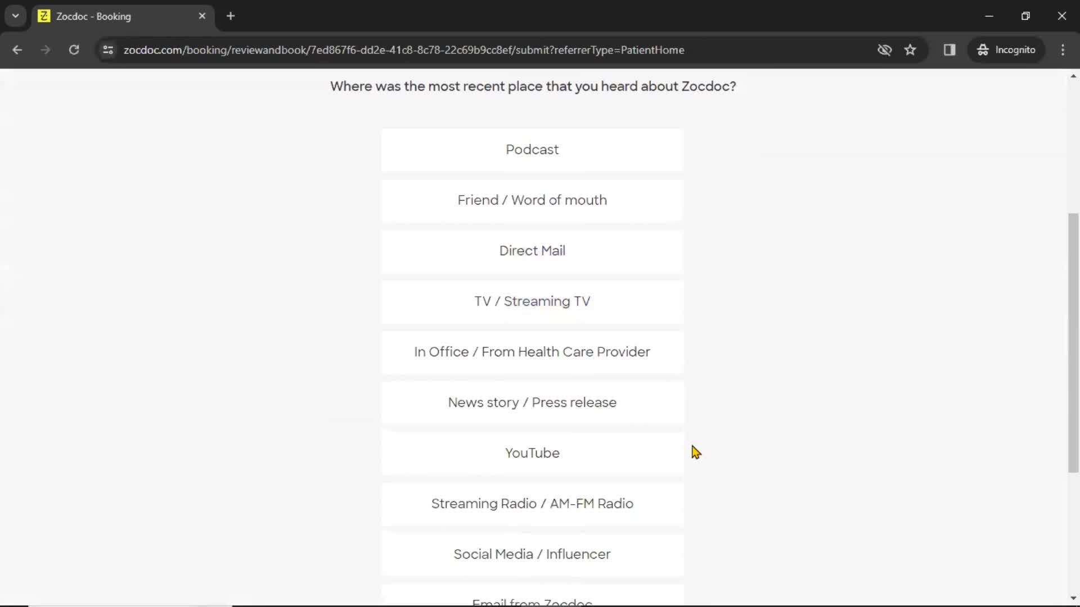Click the scrollbar down arrow
Screen dimensions: 1080x607
point(1073,599)
